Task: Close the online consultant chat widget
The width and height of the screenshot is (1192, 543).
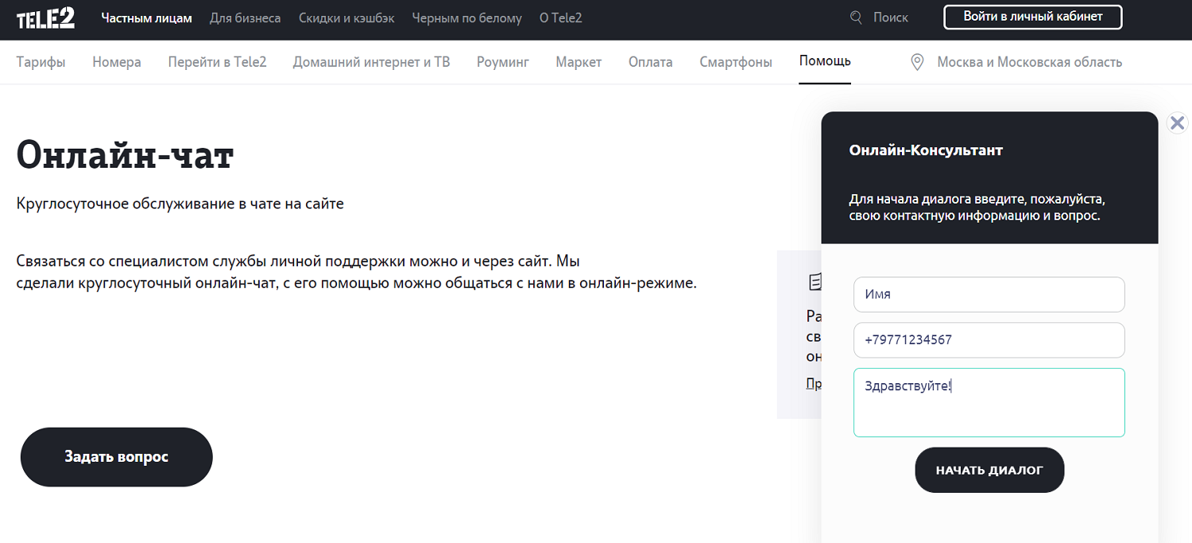Action: 1177,123
